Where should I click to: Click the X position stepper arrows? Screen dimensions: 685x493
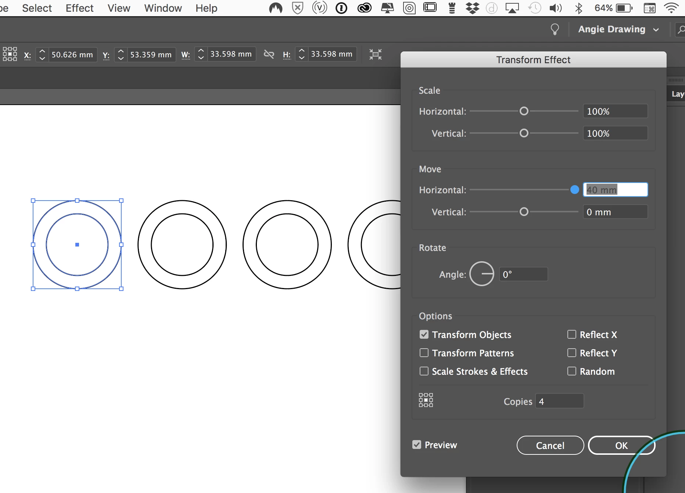tap(42, 54)
